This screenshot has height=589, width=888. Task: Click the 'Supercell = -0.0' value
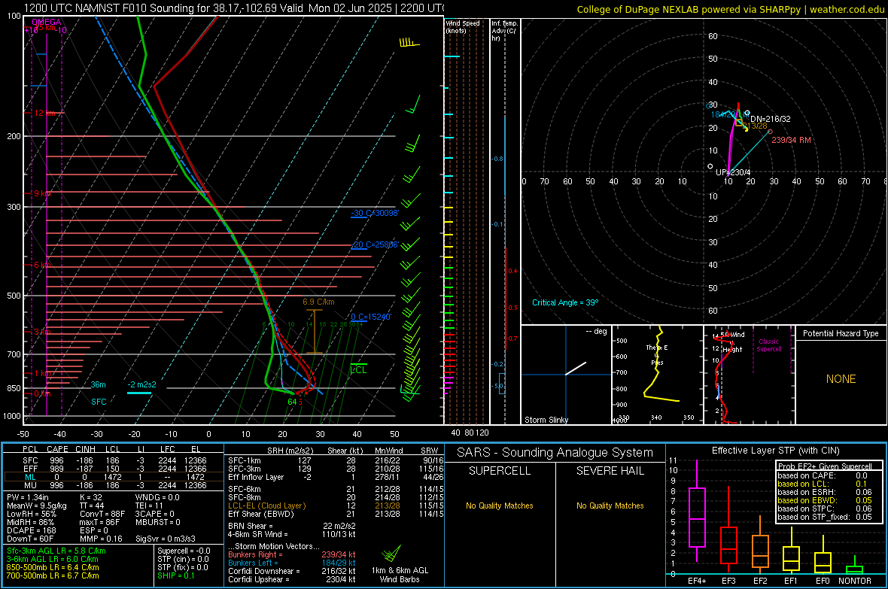click(x=184, y=551)
